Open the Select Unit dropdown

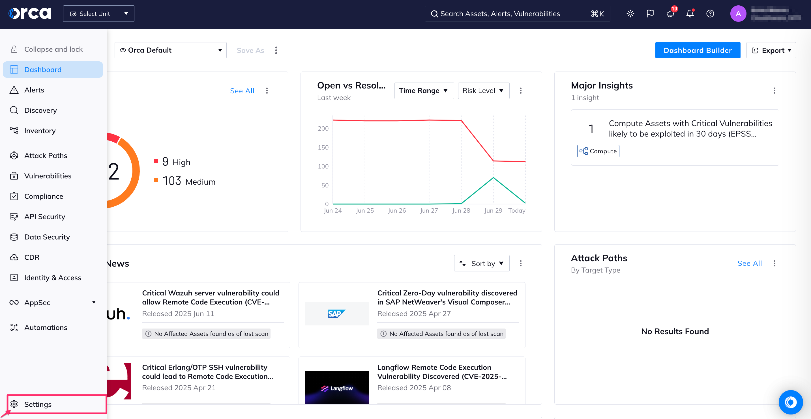pos(98,13)
